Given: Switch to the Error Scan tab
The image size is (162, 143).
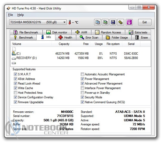Looking at the screenshot, I should pyautogui.click(x=89, y=37).
